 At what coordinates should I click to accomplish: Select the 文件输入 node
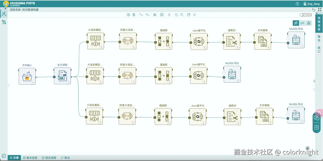(27, 76)
